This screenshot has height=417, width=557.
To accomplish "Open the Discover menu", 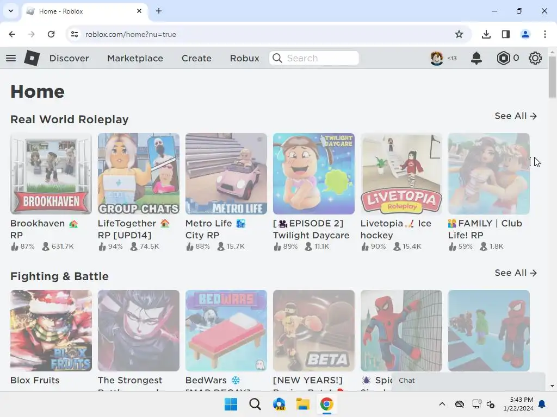I will pyautogui.click(x=69, y=58).
